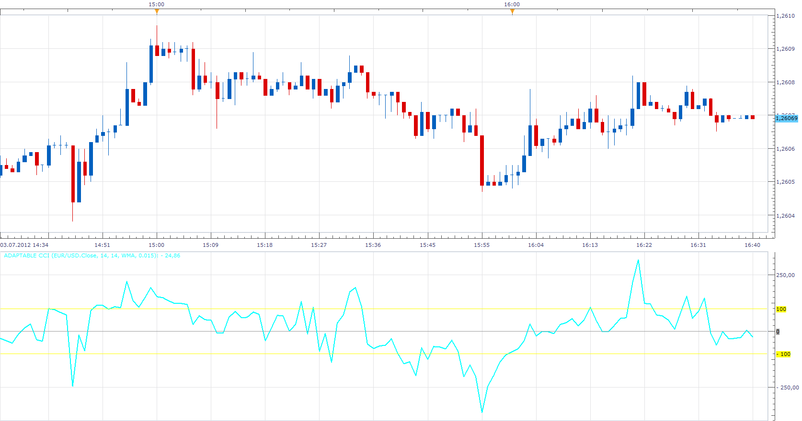Click the 16:40 time axis label
Viewport: 802px width, 421px height.
click(x=752, y=245)
